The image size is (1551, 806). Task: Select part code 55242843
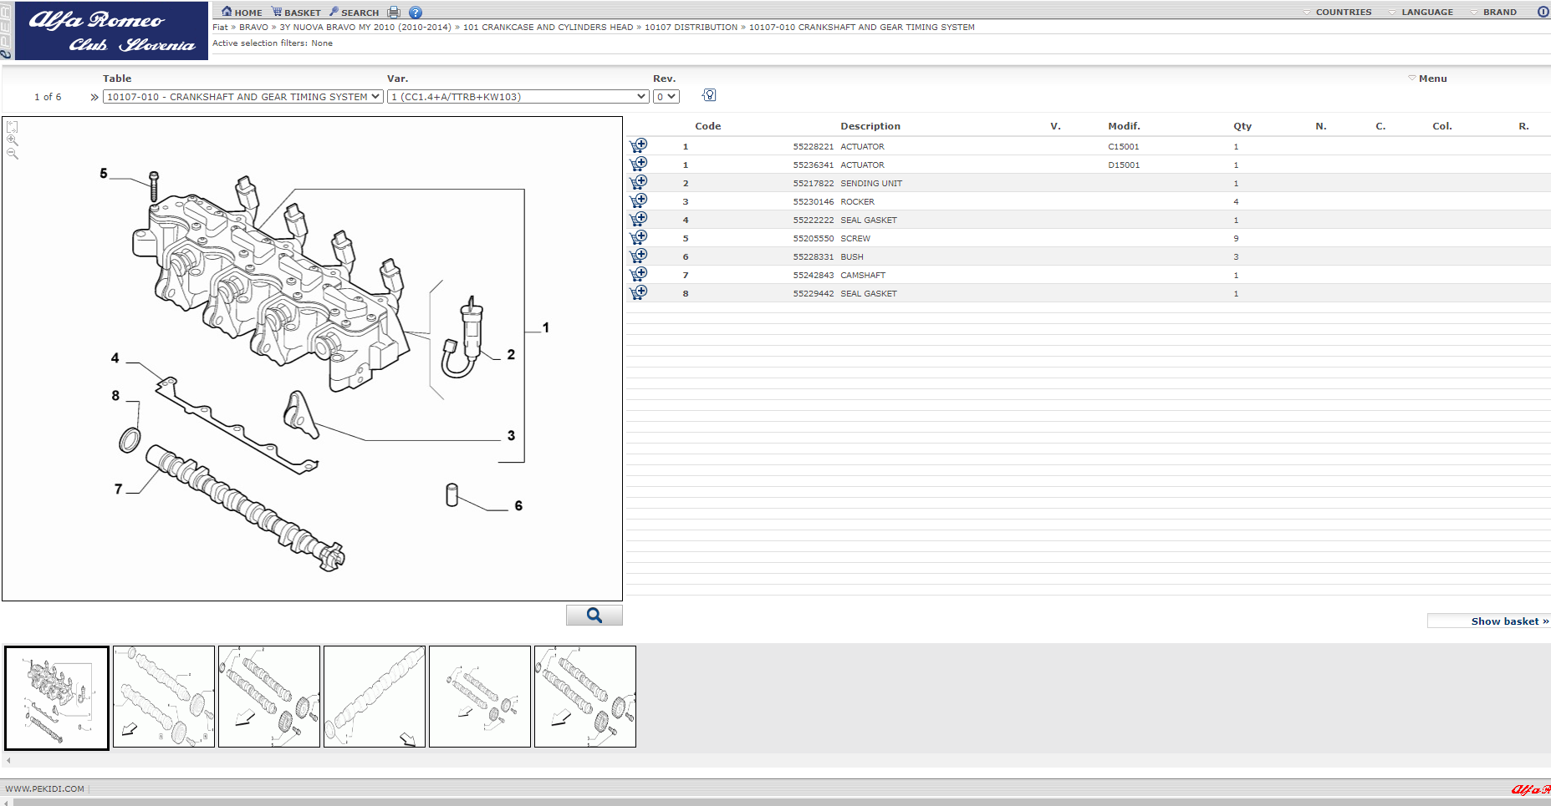point(814,276)
